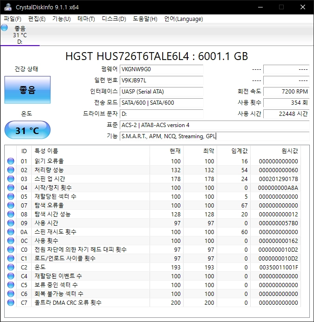This screenshot has height=322, width=314.
Task: Click status circle of row 09 사용 시간
Action: click(11, 223)
